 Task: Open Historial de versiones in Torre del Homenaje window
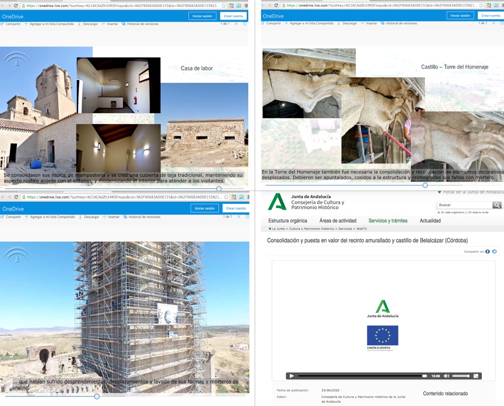pyautogui.click(x=399, y=23)
